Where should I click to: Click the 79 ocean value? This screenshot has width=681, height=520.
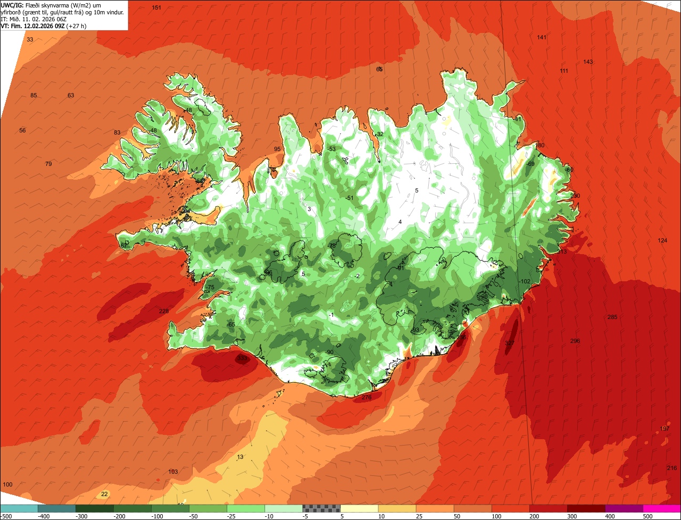[48, 164]
